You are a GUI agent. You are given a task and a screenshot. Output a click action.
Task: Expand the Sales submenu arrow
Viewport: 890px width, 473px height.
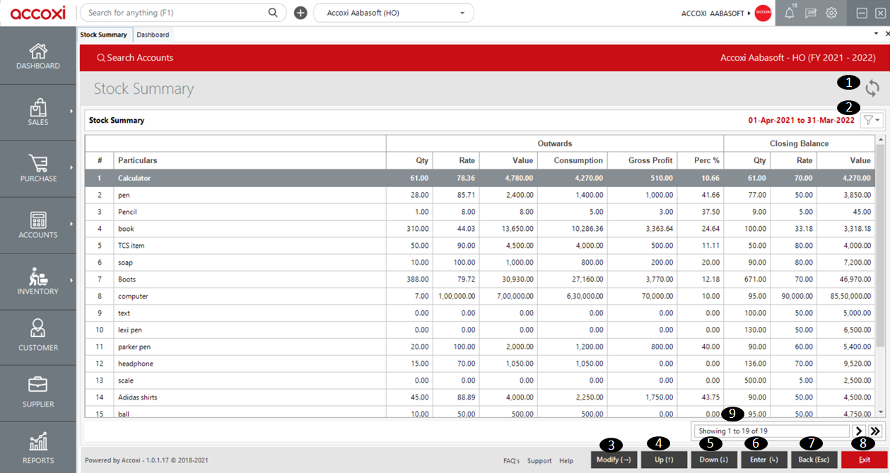point(71,112)
